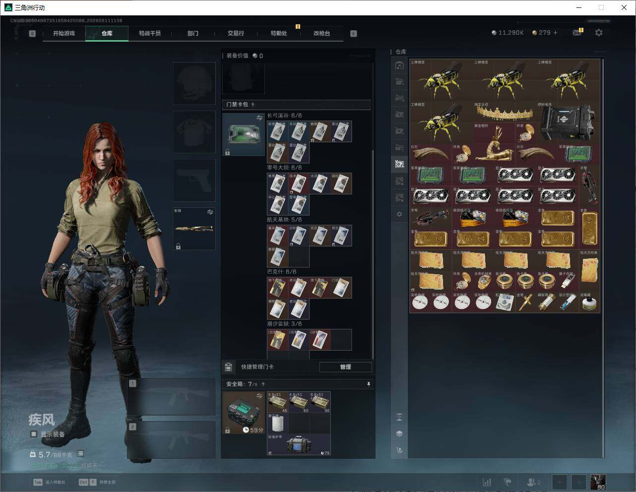Select the golden deer statue in warehouse
636x492 pixels.
[x=494, y=144]
